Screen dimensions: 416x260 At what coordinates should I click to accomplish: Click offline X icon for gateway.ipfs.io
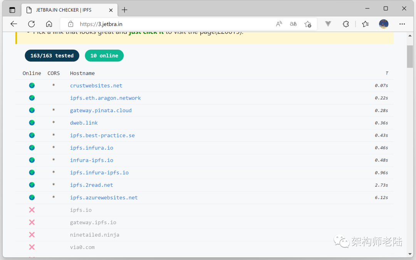[x=32, y=222]
